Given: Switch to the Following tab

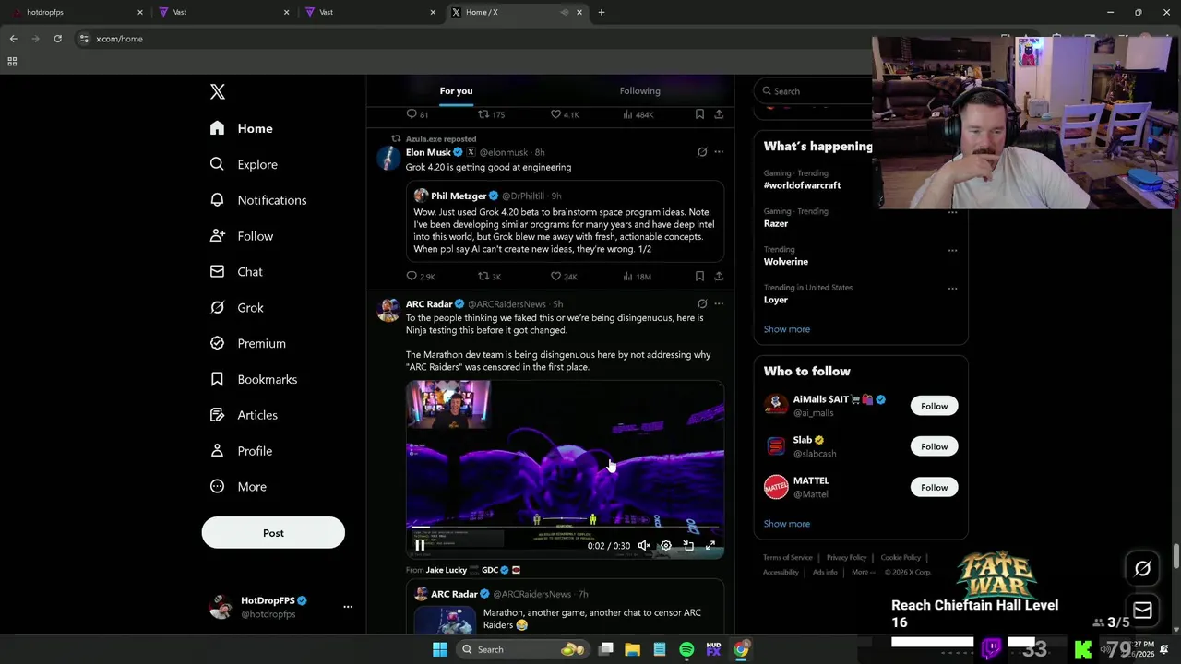Looking at the screenshot, I should [639, 91].
